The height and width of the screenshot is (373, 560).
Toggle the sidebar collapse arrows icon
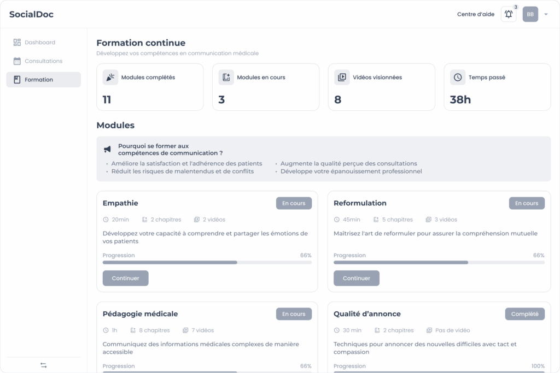click(x=44, y=365)
